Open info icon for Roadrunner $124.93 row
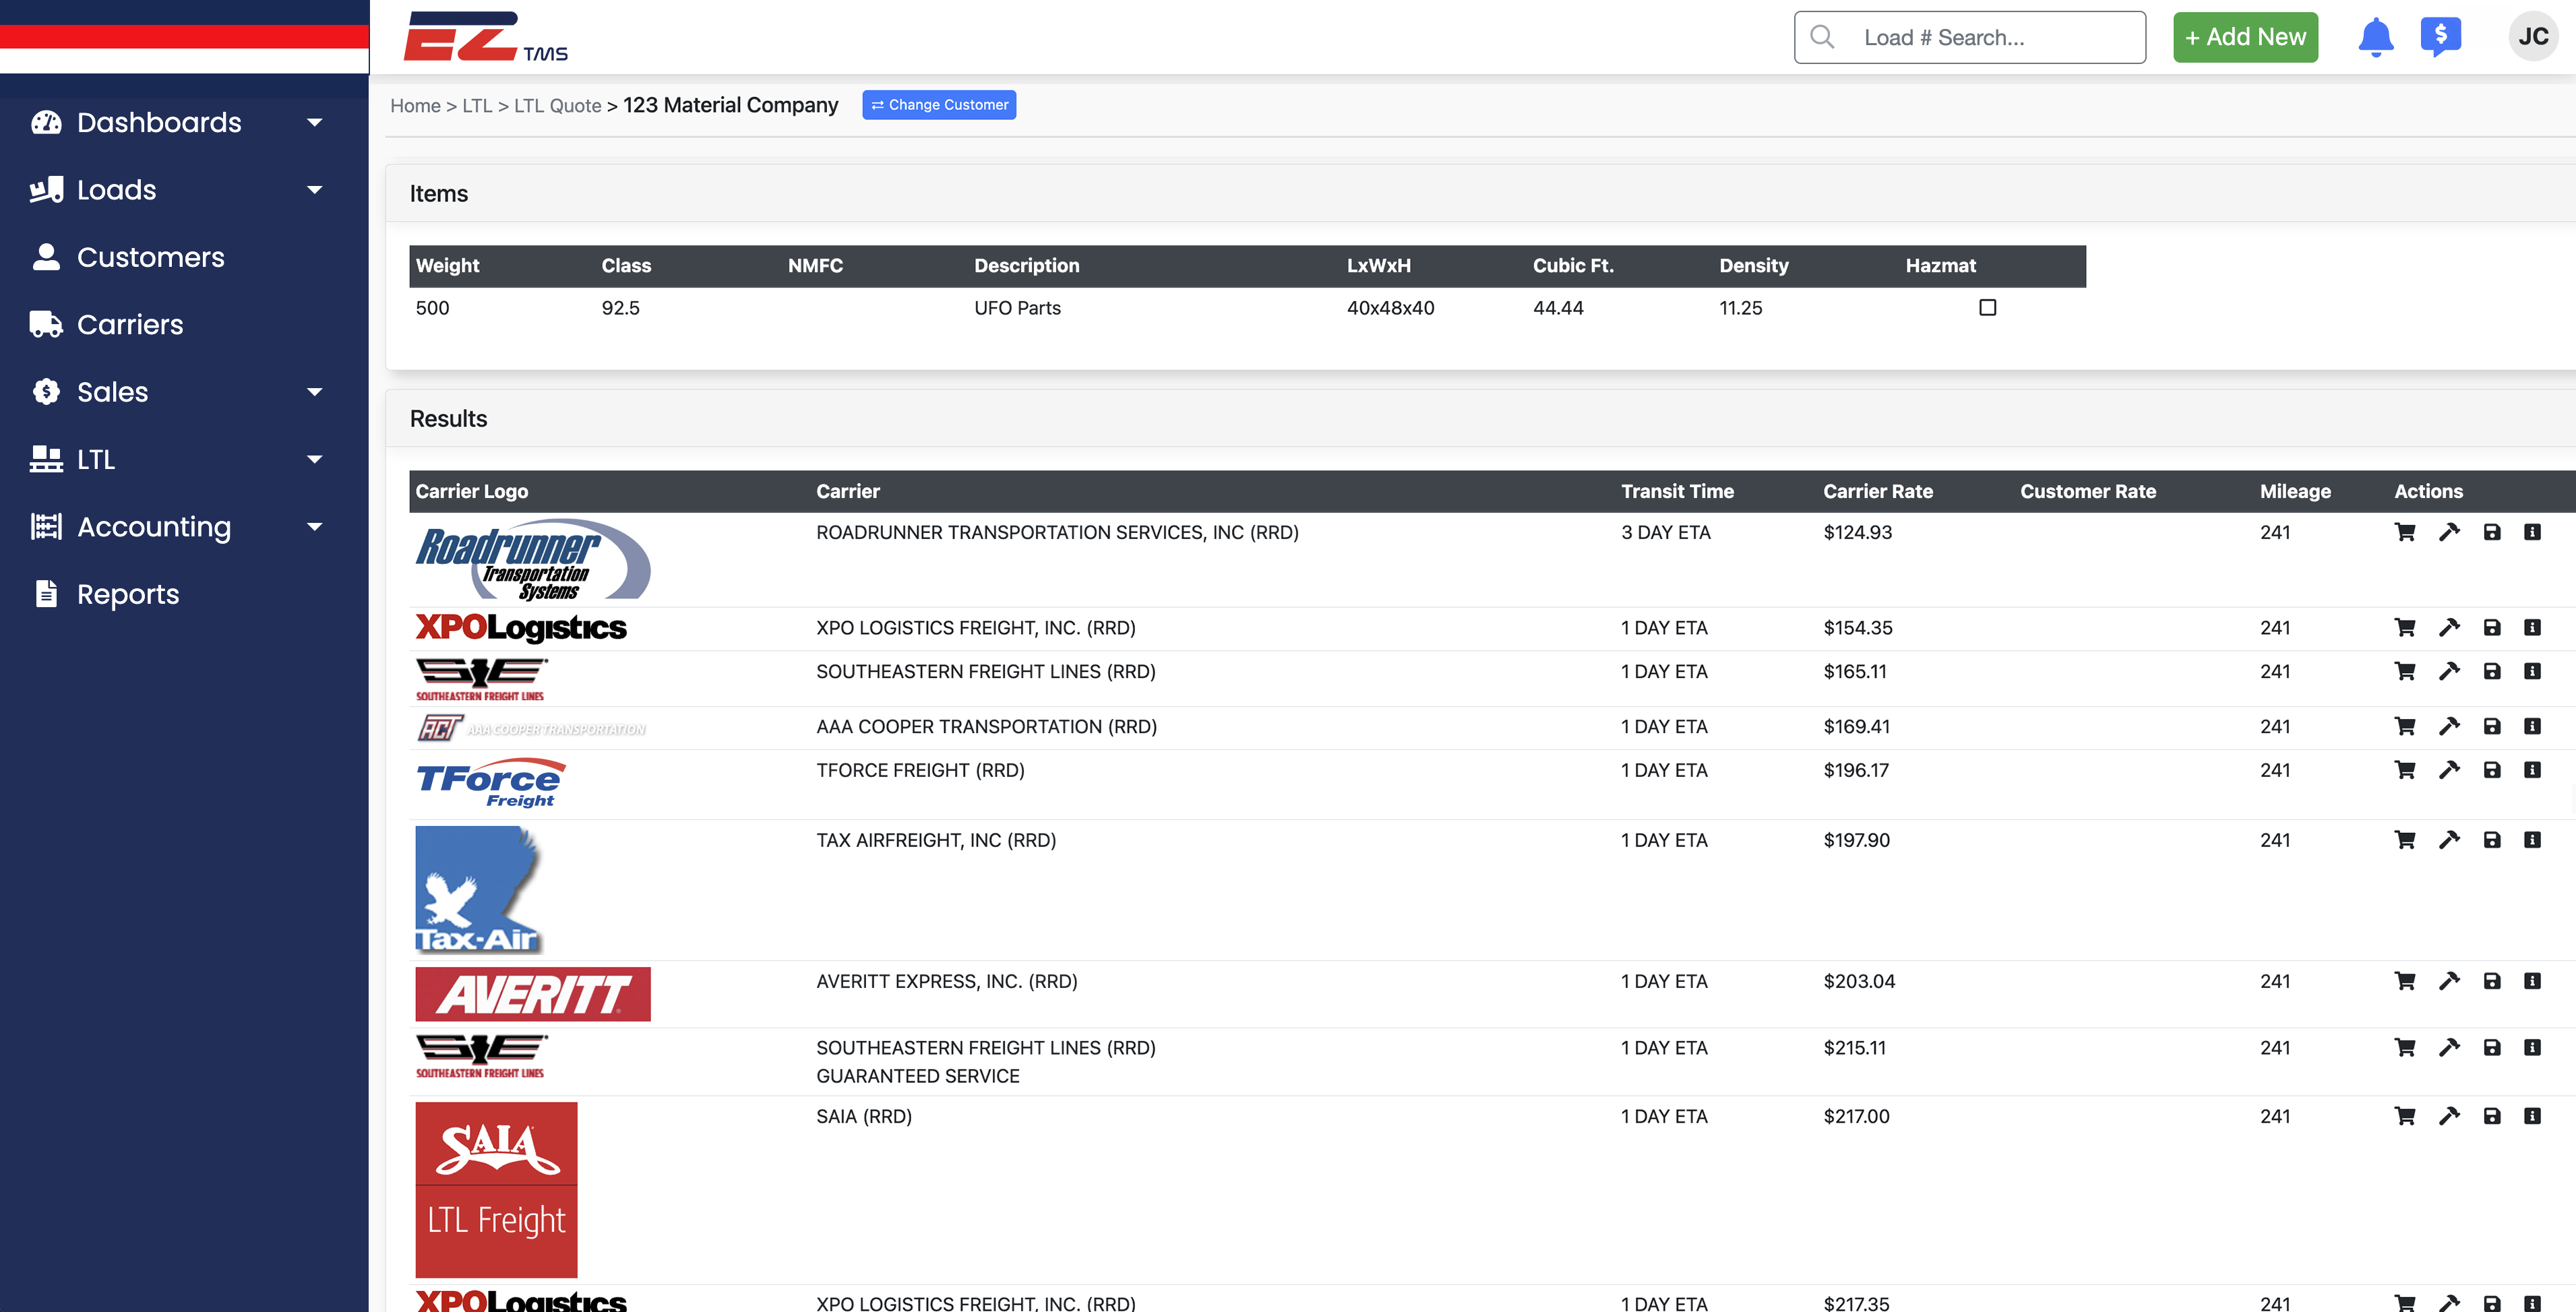The image size is (2576, 1312). (2532, 532)
